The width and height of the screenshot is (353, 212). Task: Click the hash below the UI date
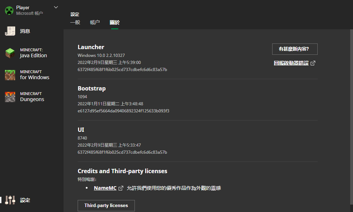click(122, 152)
